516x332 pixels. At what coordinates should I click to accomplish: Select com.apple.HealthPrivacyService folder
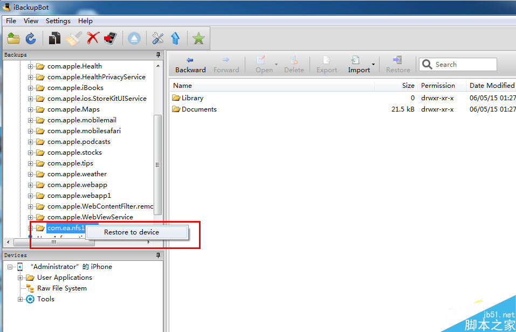(97, 77)
